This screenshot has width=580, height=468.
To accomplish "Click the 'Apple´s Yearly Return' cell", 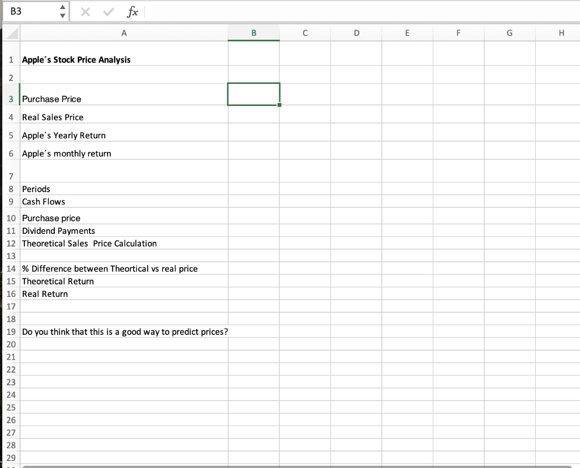I will pos(124,133).
